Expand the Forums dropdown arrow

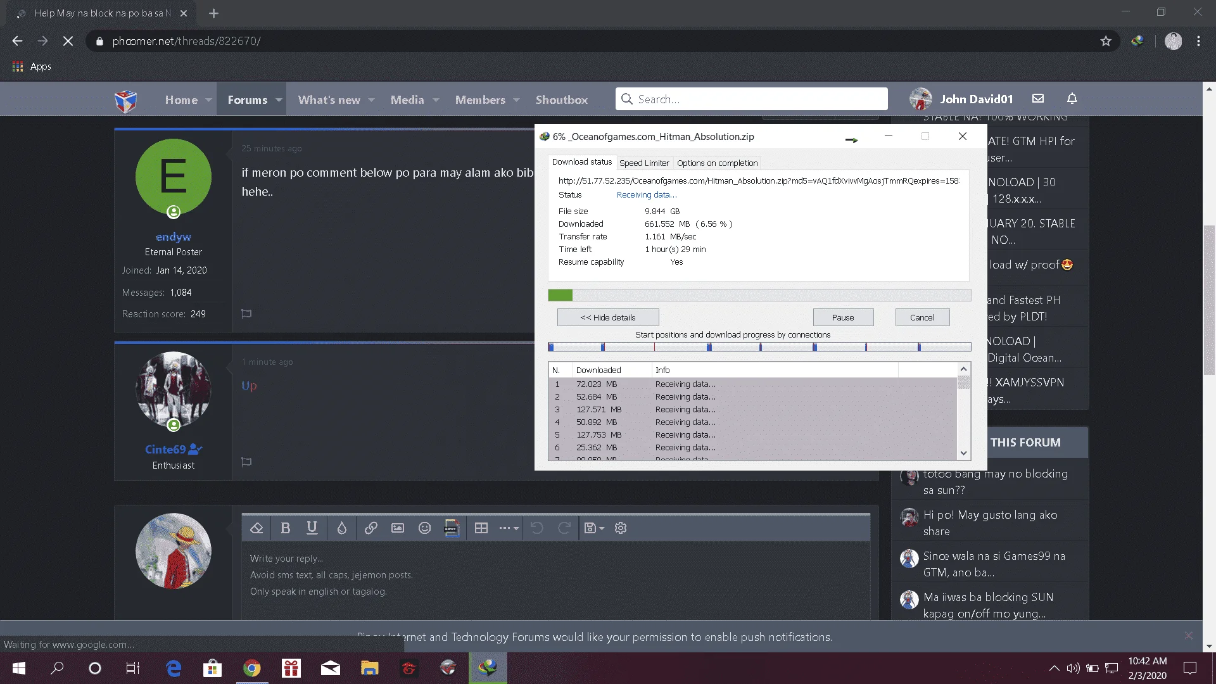[279, 100]
